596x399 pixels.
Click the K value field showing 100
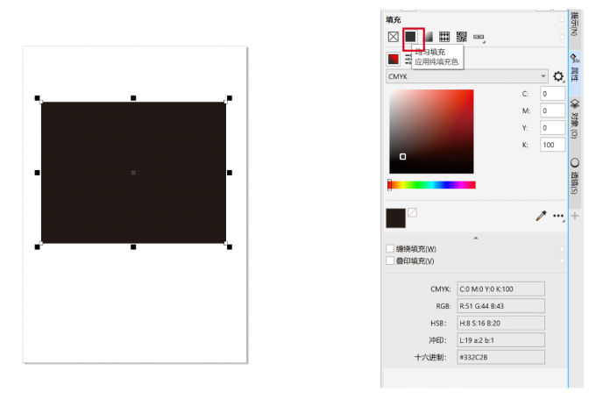(553, 145)
